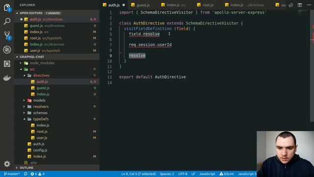Switch to the root.js editor tab
314x177 pixels.
[208, 5]
